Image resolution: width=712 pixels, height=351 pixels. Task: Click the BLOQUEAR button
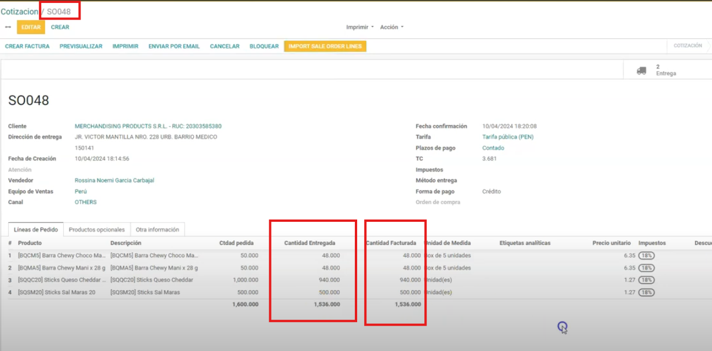[x=264, y=46]
